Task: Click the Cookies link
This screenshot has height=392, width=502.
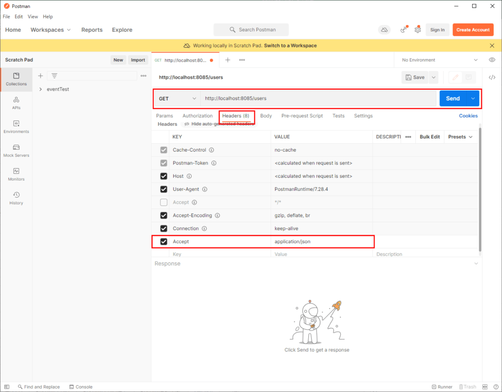Action: pos(468,115)
